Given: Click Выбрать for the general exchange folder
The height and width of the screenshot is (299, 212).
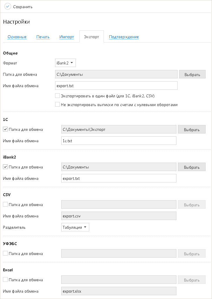Looking at the screenshot, I should coord(192,74).
